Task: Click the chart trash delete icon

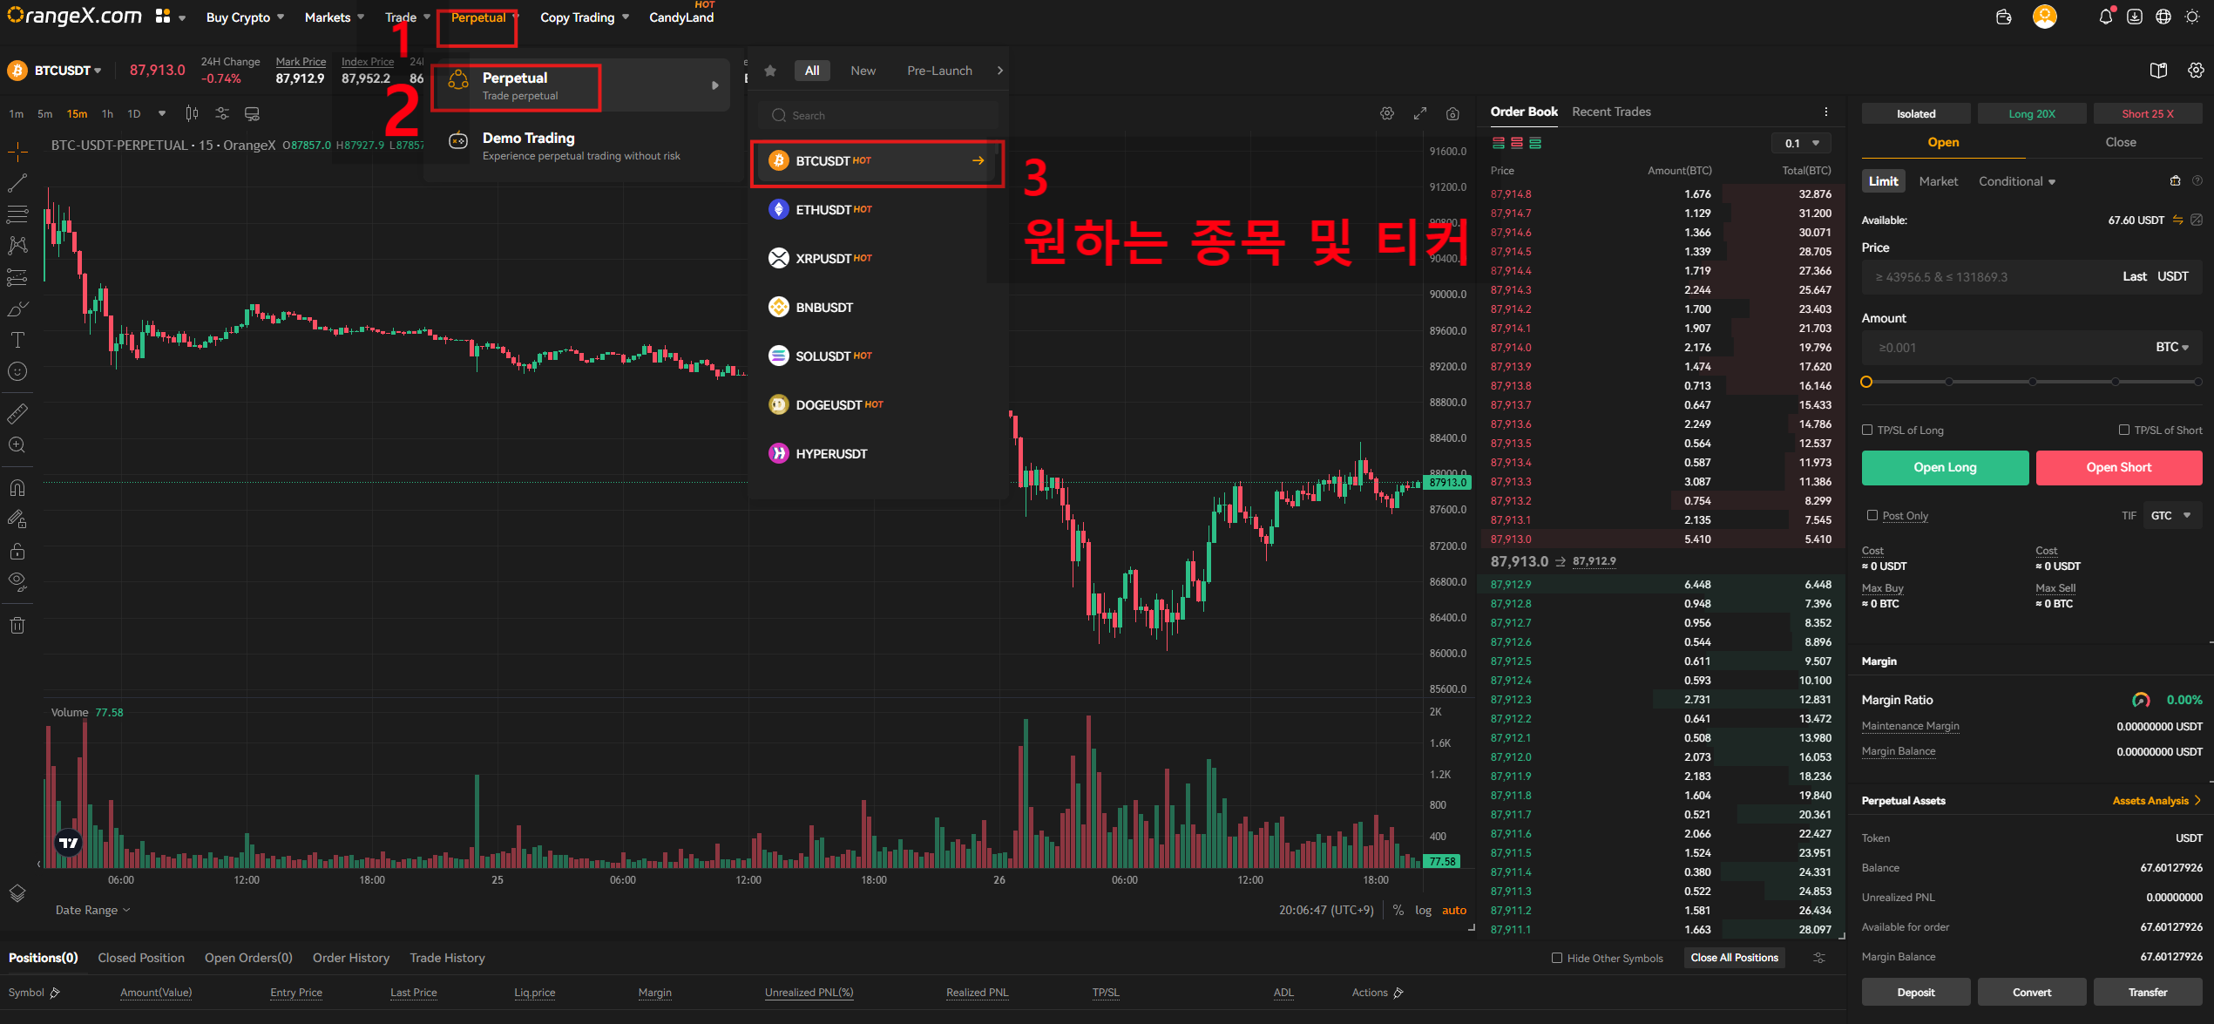Action: coord(17,625)
